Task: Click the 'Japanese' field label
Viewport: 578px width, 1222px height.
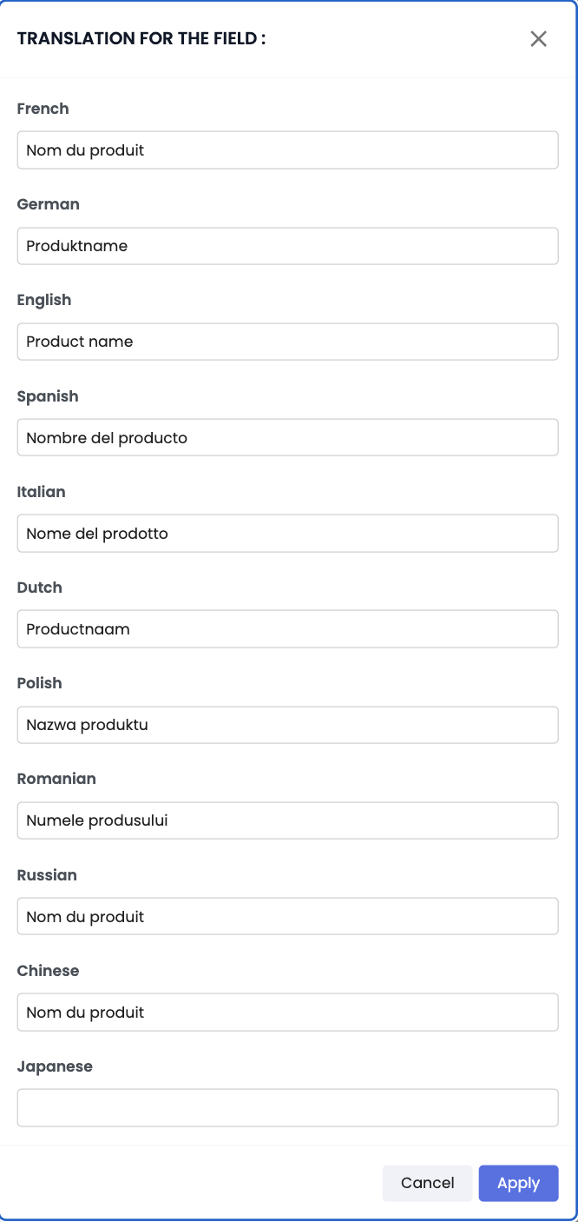Action: [55, 1066]
